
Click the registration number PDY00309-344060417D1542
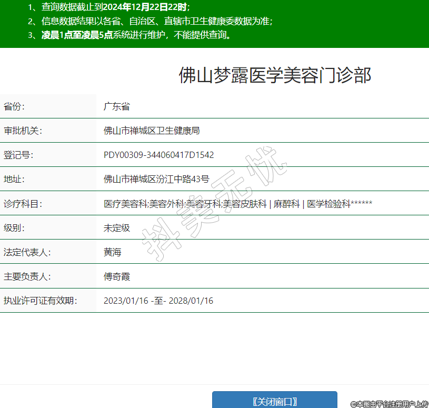coord(158,155)
